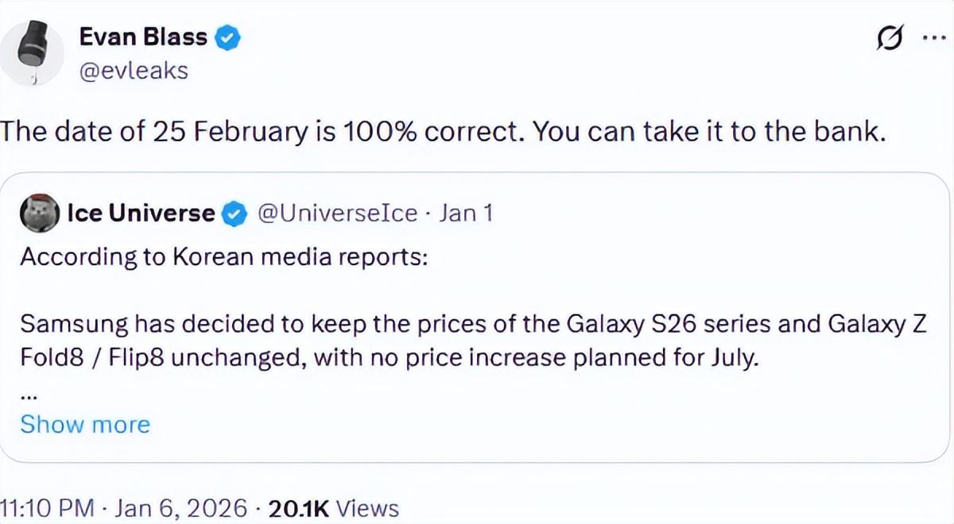Click the Ice Universe display name

point(141,213)
